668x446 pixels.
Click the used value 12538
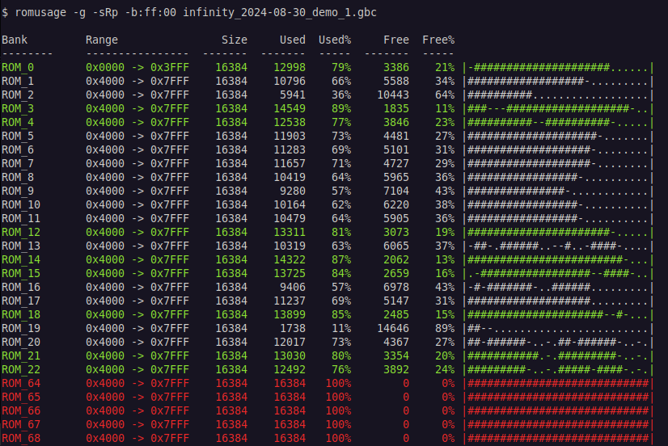point(290,122)
